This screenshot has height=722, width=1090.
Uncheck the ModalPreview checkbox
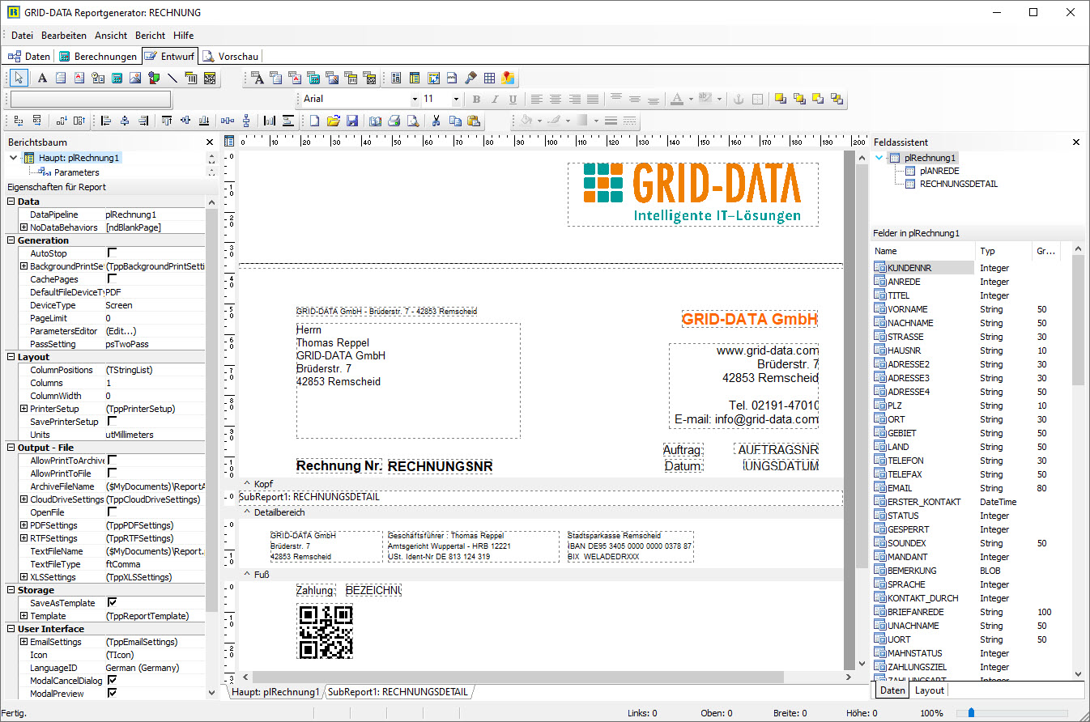click(112, 694)
